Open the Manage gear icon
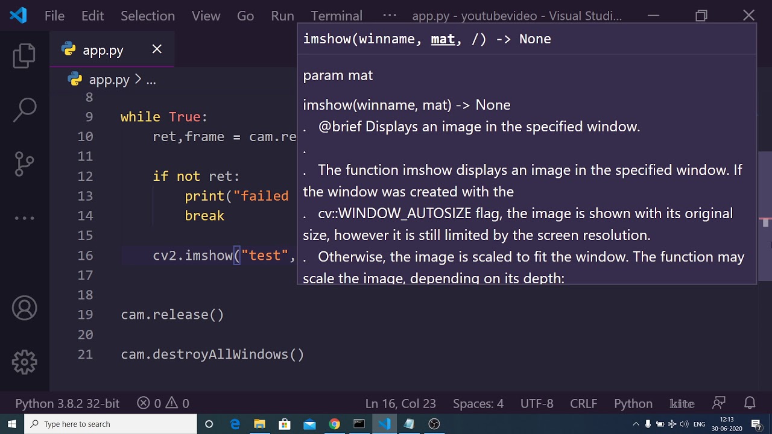772x434 pixels. [25, 362]
